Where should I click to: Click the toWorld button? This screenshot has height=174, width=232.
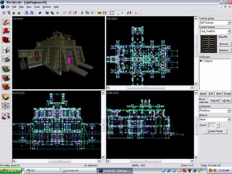coord(215,101)
